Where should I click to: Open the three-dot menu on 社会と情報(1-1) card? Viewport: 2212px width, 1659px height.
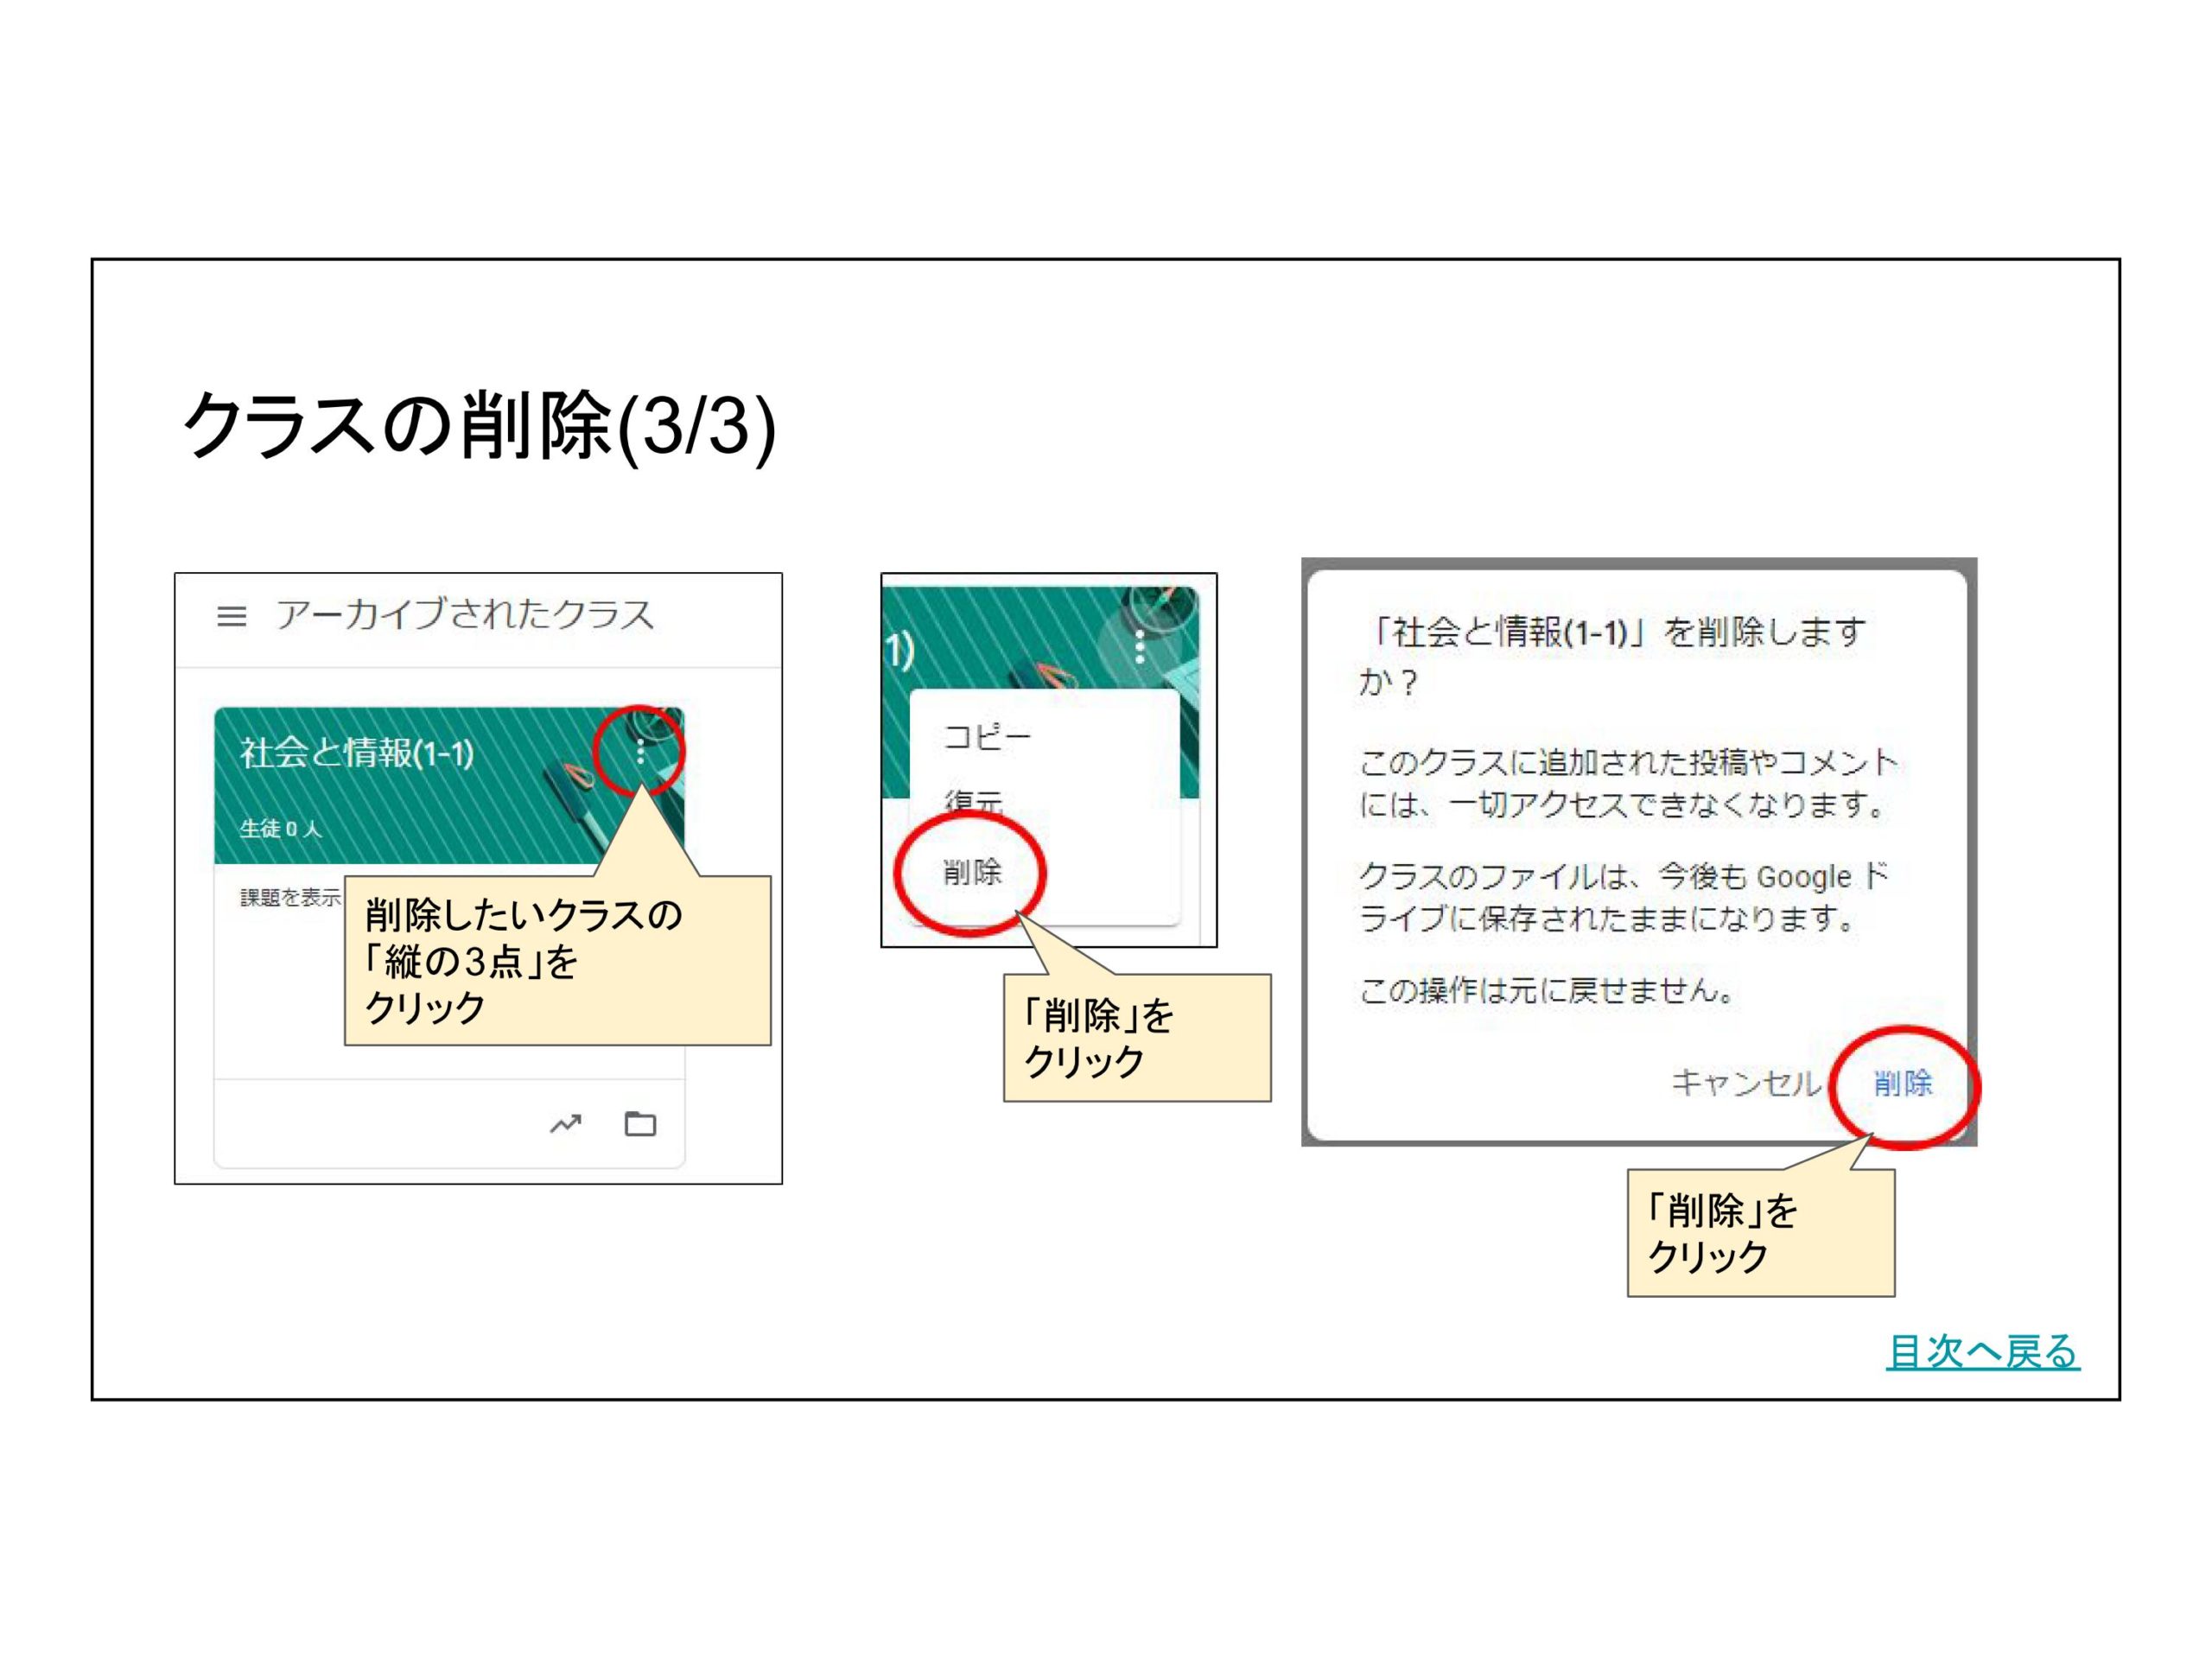tap(640, 752)
